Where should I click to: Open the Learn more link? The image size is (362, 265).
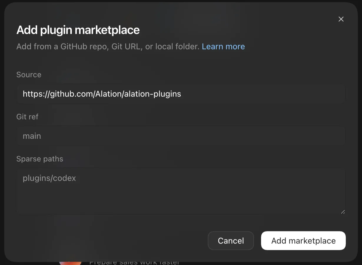pyautogui.click(x=223, y=47)
